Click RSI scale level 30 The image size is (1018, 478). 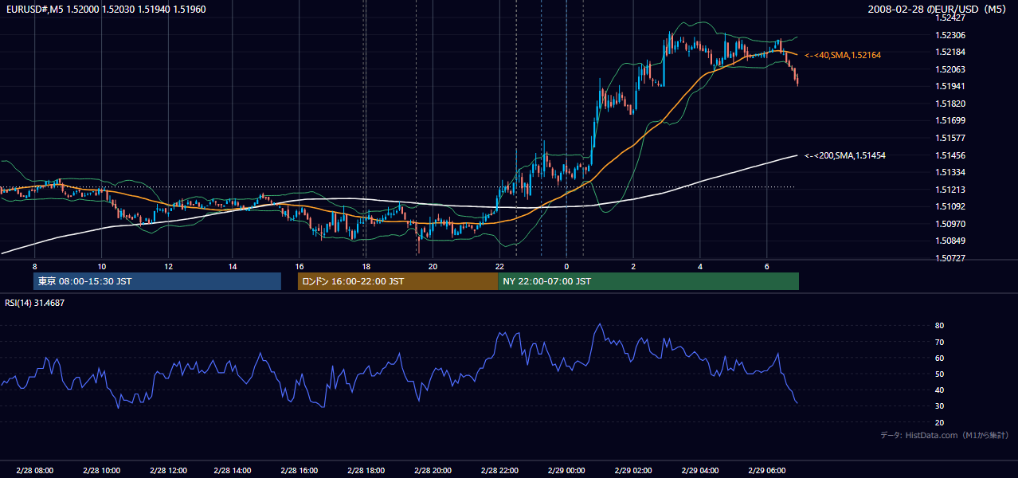click(x=940, y=406)
